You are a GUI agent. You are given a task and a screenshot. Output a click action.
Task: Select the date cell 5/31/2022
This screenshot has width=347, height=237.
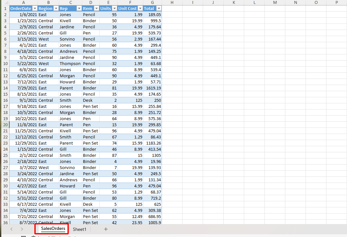point(23,198)
